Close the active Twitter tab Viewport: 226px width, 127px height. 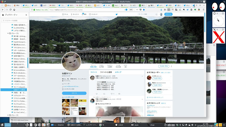click(109, 5)
